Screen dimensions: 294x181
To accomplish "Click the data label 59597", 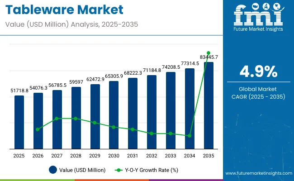I will pyautogui.click(x=76, y=82).
